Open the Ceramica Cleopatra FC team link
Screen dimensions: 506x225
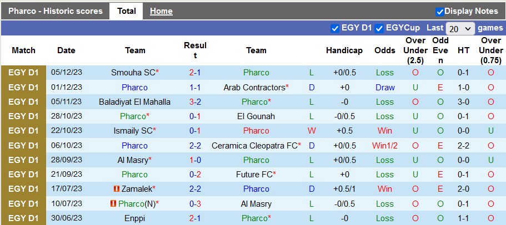coord(254,146)
